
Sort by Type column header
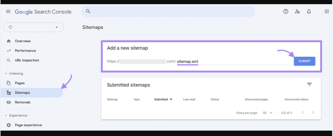[136, 99]
